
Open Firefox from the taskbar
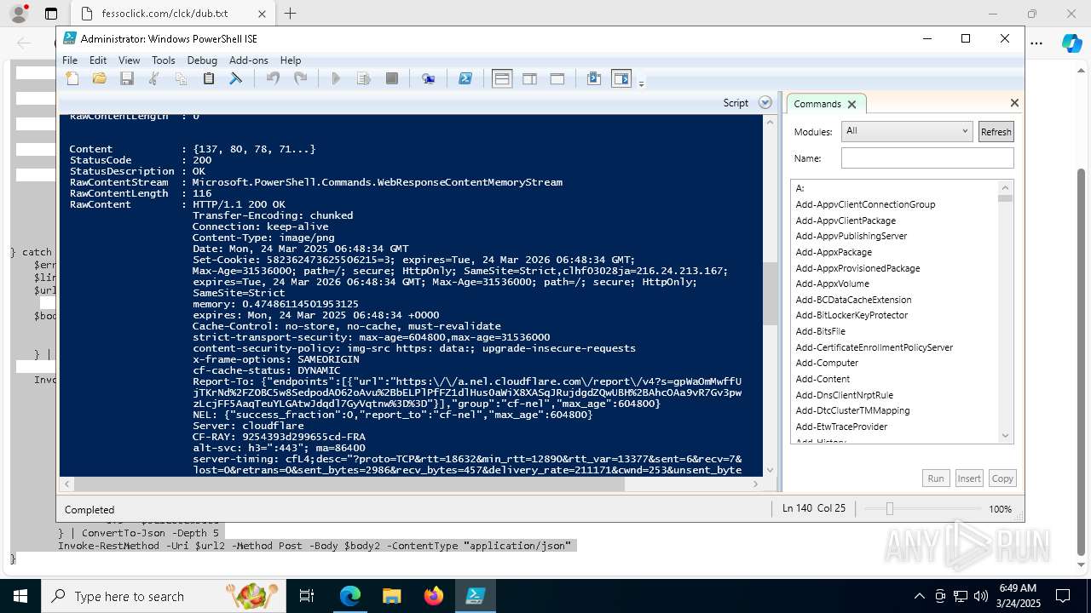click(x=434, y=596)
